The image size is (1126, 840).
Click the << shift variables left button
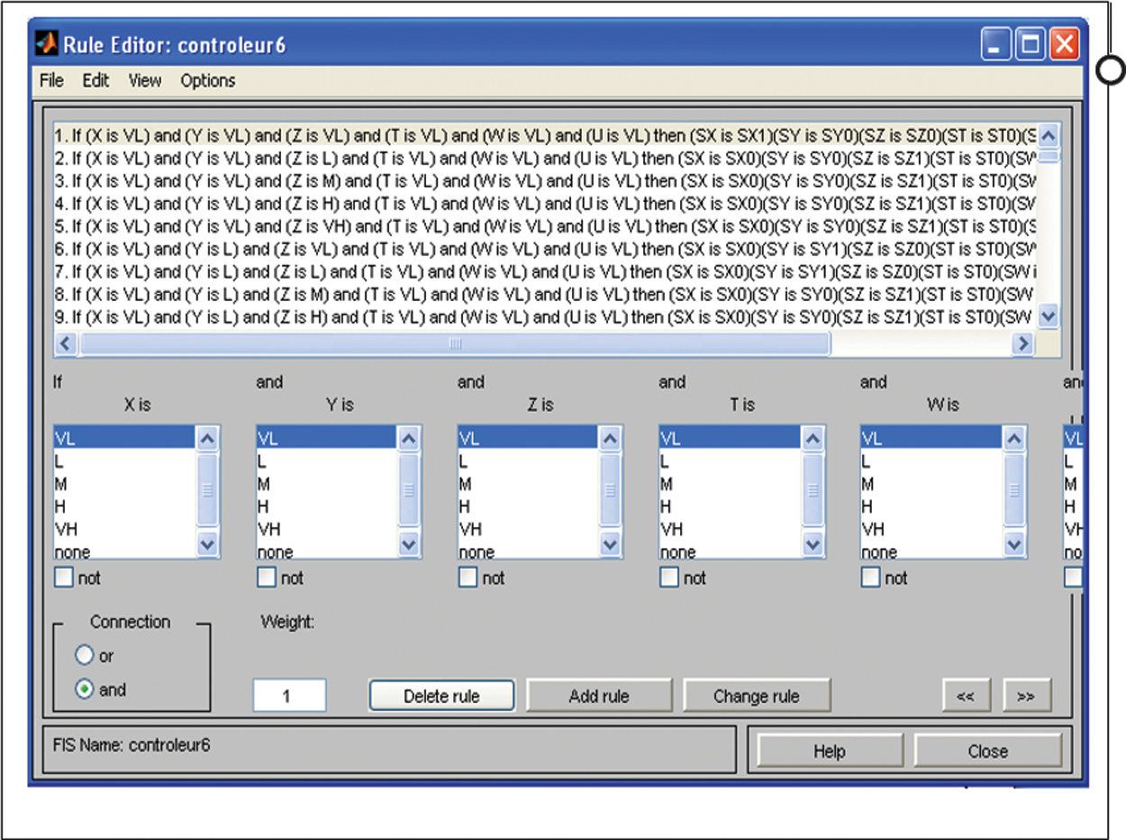(965, 696)
